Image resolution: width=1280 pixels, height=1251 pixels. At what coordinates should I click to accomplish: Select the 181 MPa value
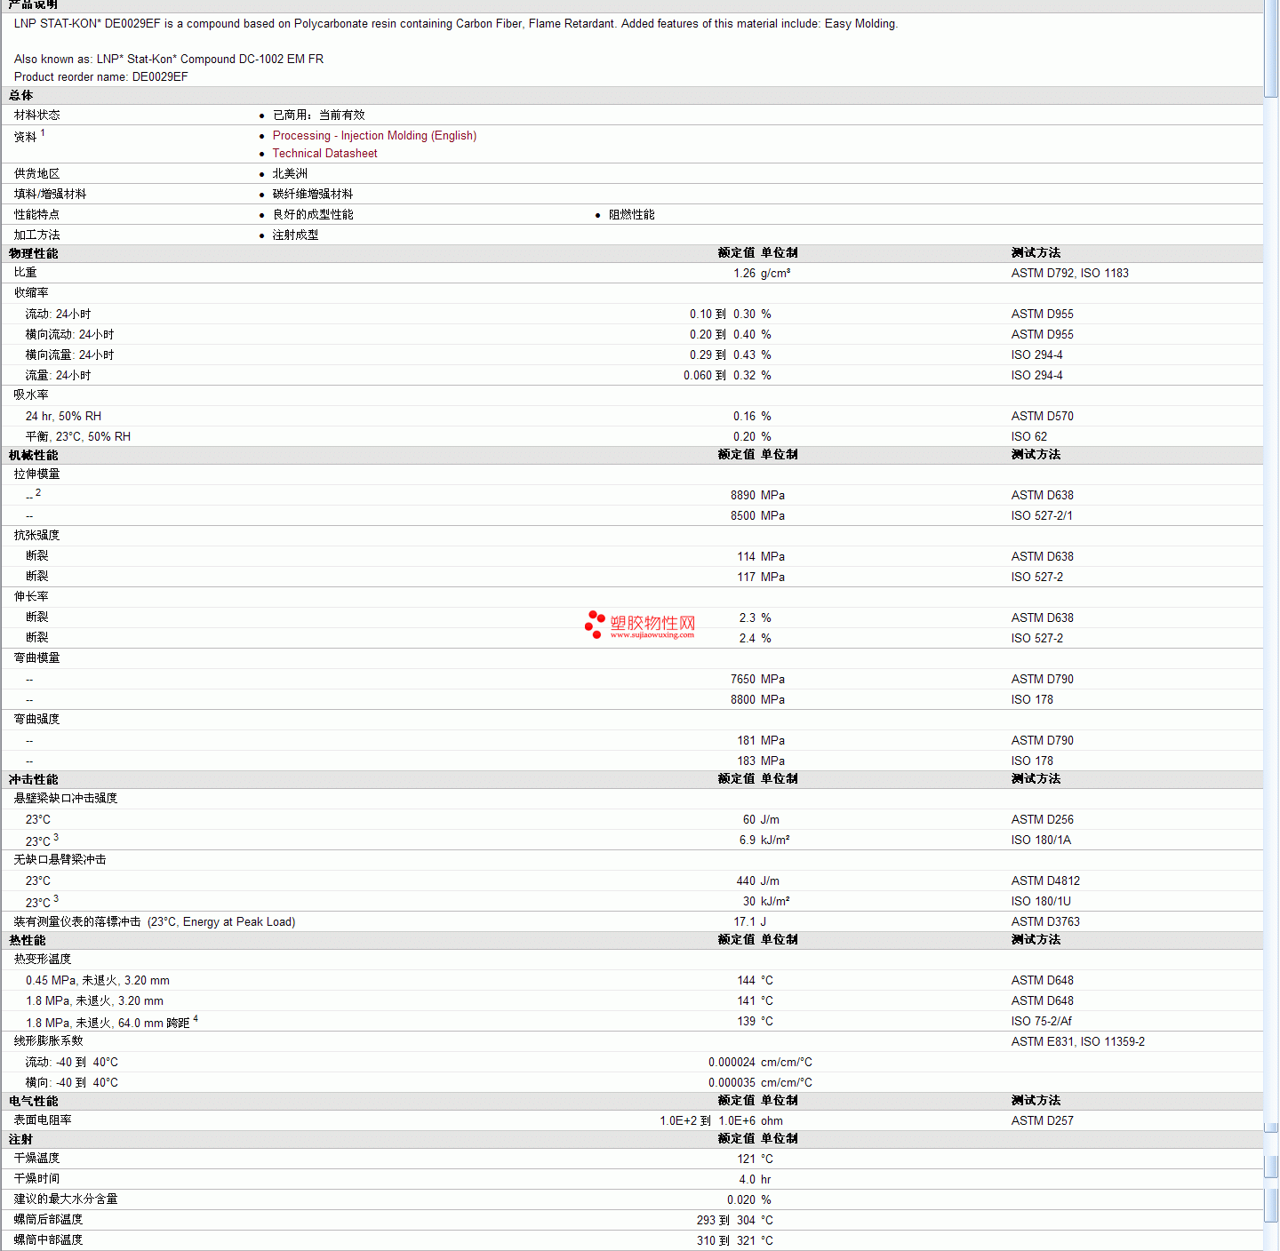tap(761, 741)
